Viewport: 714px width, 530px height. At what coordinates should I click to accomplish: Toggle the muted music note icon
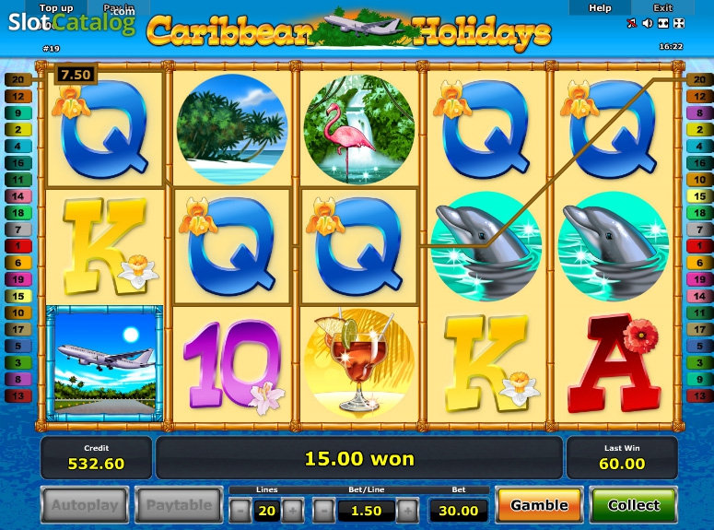pos(632,23)
